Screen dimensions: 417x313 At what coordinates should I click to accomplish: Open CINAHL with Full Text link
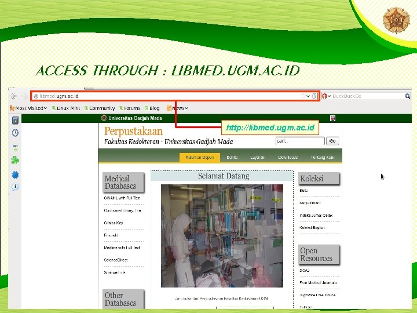click(122, 198)
